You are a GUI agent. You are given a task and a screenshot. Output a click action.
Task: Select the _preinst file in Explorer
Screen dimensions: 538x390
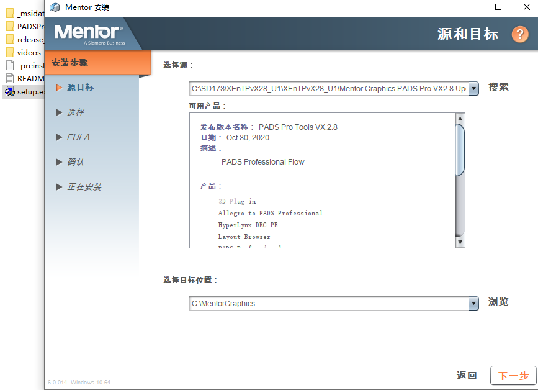[25, 66]
